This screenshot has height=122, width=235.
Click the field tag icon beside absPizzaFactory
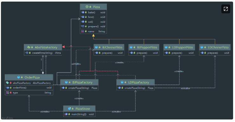pyautogui.click(x=7, y=83)
